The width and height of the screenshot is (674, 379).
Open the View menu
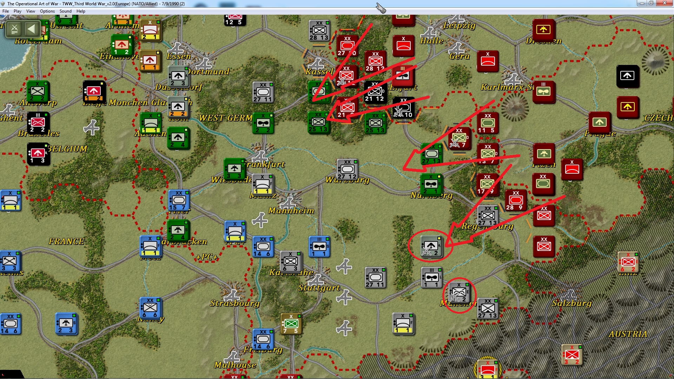click(x=31, y=11)
